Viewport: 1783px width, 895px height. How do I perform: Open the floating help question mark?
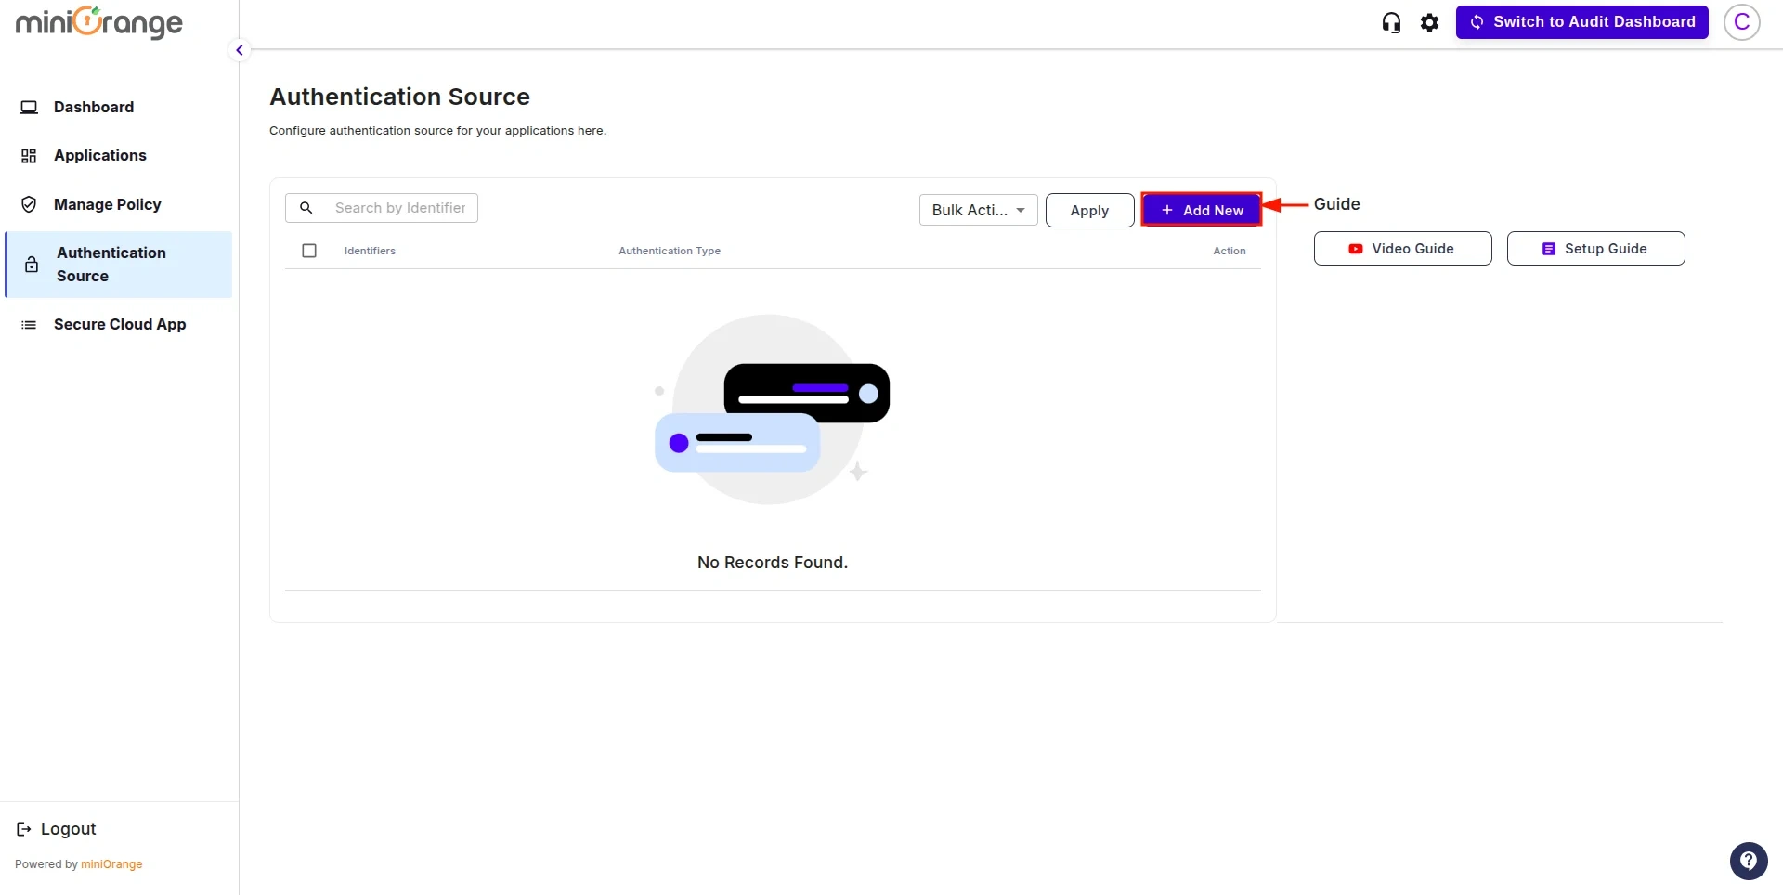point(1750,861)
